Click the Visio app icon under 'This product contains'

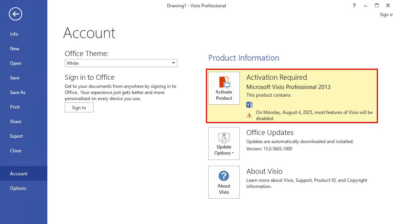249,105
